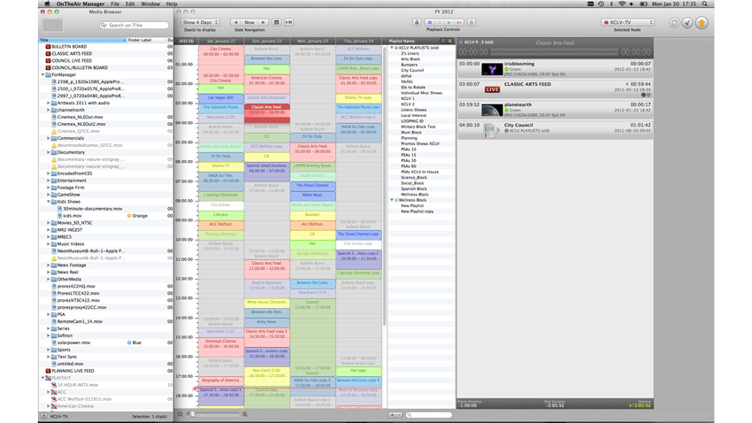
Task: Open the KCLV-TV Selected Node dropdown
Action: 627,22
